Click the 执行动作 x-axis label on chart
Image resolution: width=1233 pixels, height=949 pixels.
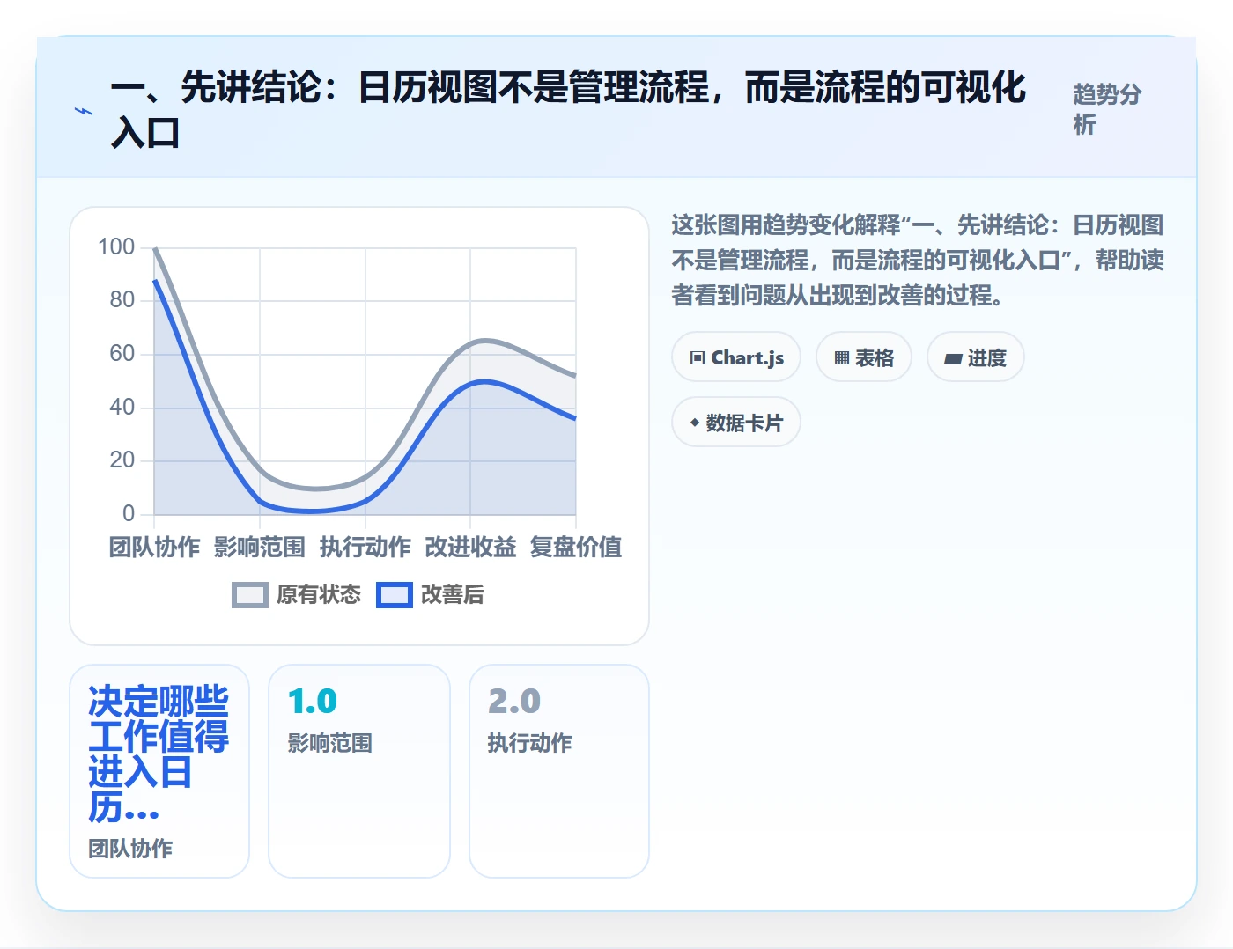(365, 547)
